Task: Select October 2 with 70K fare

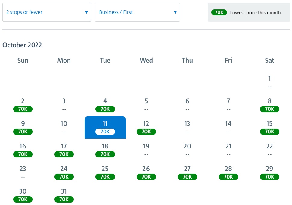Action: [23, 105]
